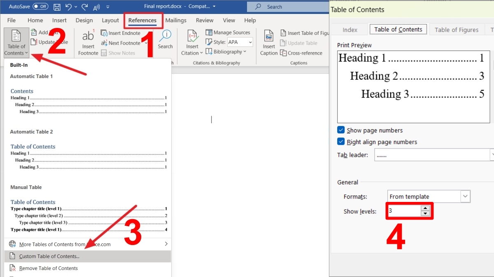Click the Insert Caption button
Screen dimensions: 494x277
pos(269,43)
